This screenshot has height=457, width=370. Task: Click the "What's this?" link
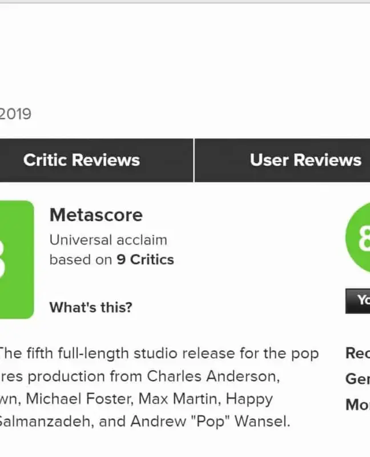tap(91, 307)
